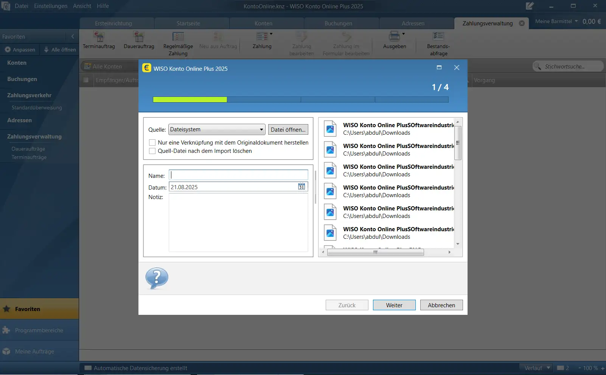Open the Quelle Dateisystem dropdown

click(x=216, y=129)
